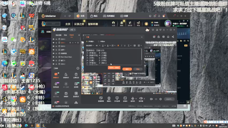Image resolution: width=228 pixels, height=128 pixels.
Task: Click the subtitle text area scrollbar
Action: tap(141, 54)
